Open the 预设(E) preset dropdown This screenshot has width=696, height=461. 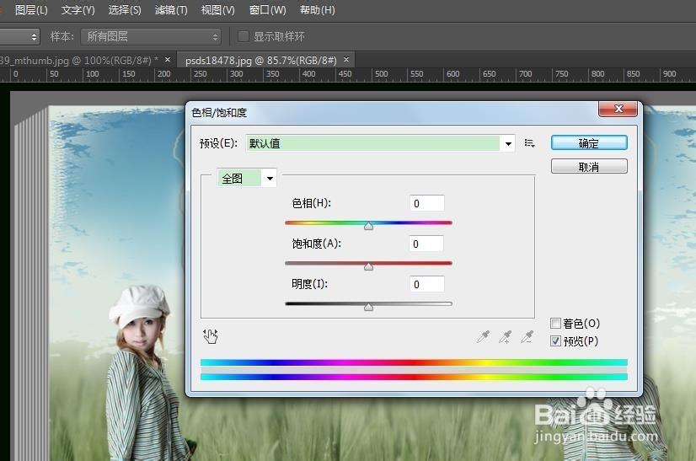pos(380,143)
